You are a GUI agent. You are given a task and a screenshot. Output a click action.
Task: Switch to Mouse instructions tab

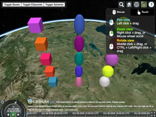(x=118, y=12)
